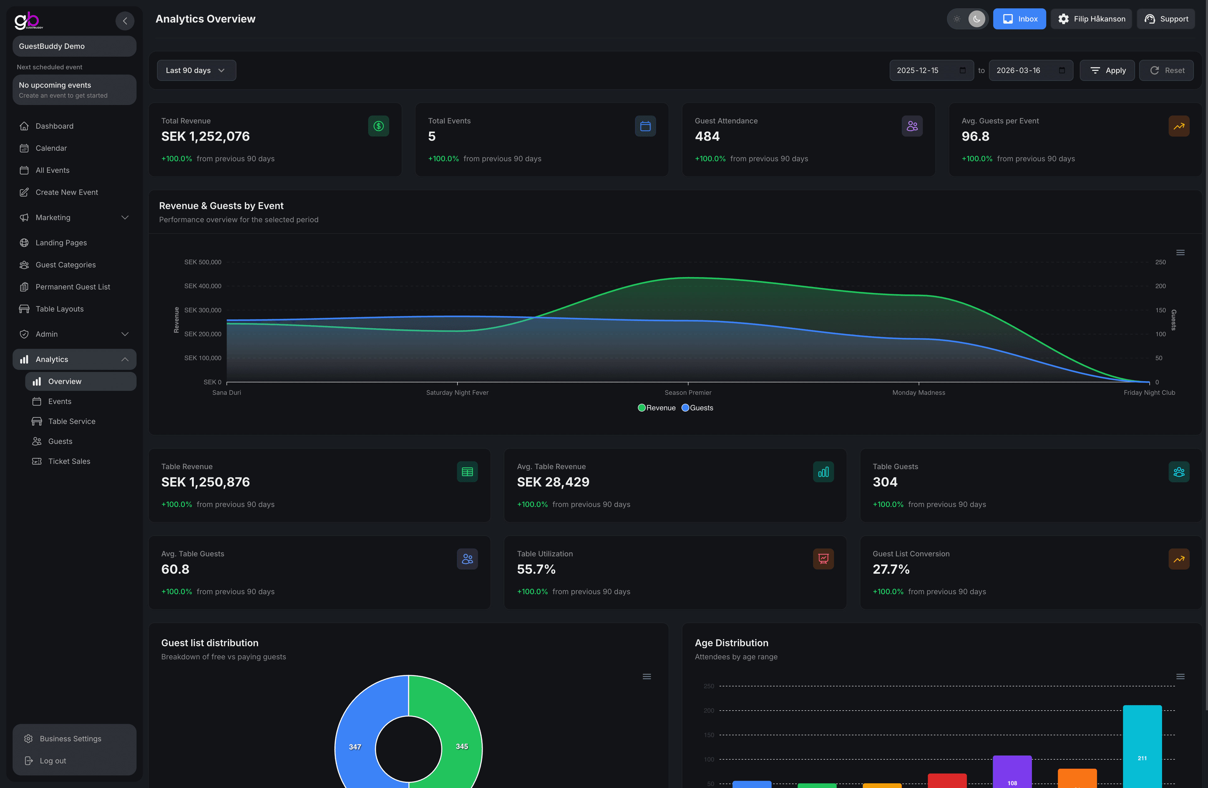Screen dimensions: 1208x788
Task: Click the Total Revenue dollar icon
Action: point(378,126)
